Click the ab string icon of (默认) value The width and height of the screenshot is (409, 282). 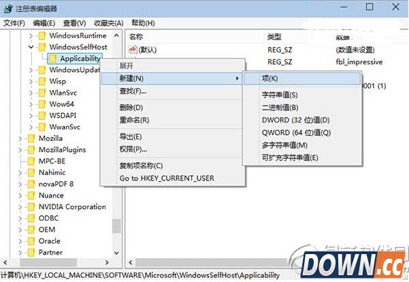(133, 49)
